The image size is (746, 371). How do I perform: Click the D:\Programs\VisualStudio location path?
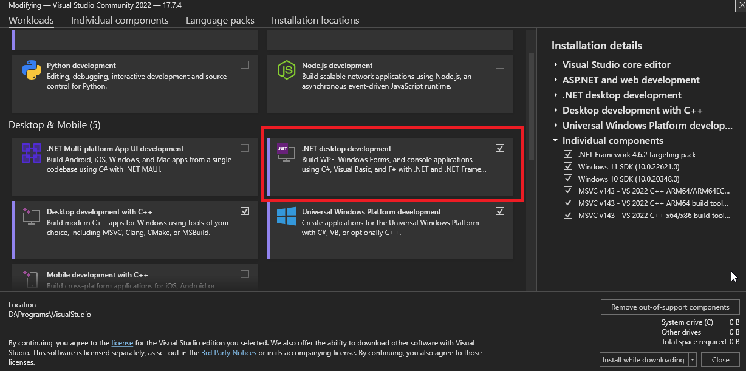(x=50, y=315)
